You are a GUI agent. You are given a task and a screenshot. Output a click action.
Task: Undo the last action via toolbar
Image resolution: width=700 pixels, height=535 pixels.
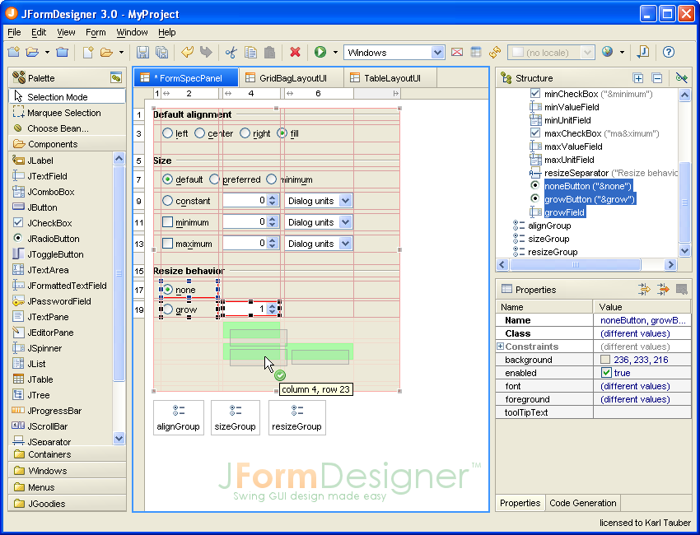click(x=187, y=52)
